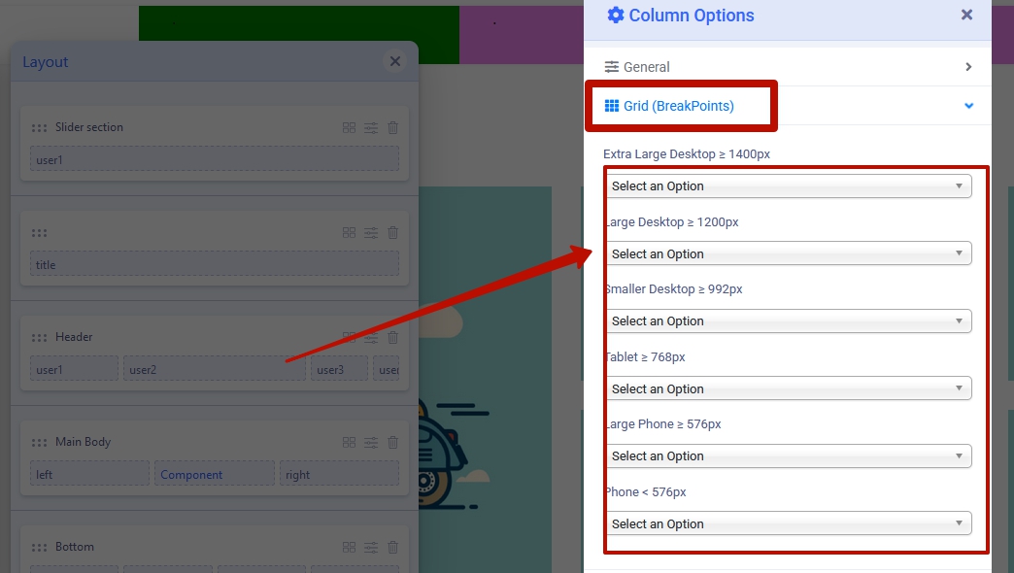Close the Layout panel
Viewport: 1014px width, 573px height.
point(395,61)
